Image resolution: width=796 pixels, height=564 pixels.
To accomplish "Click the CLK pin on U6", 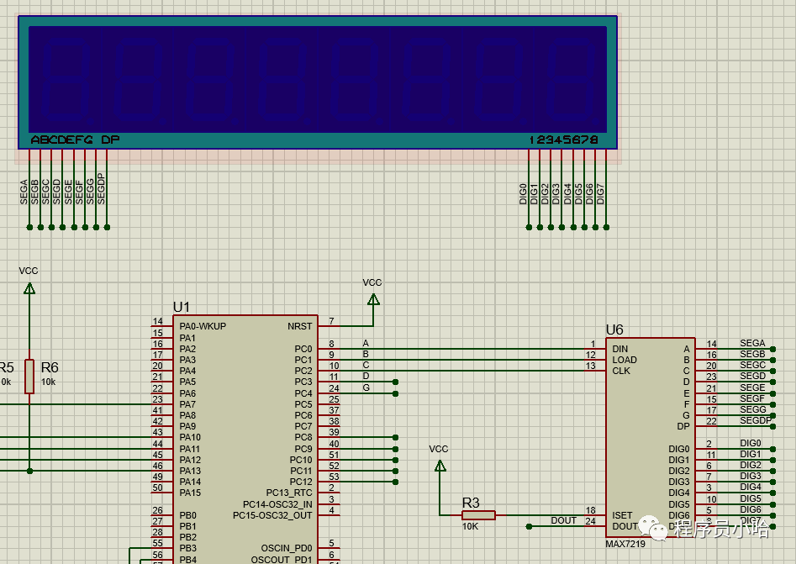I will (x=621, y=371).
